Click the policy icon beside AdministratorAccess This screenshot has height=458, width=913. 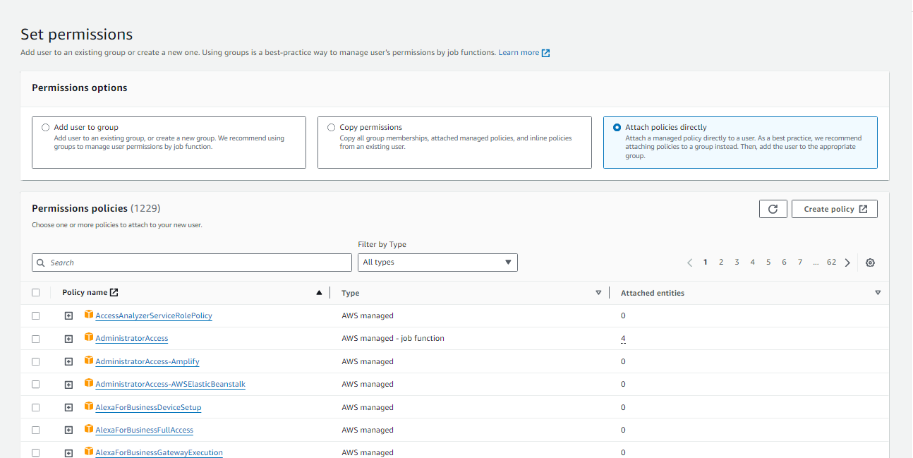click(88, 338)
